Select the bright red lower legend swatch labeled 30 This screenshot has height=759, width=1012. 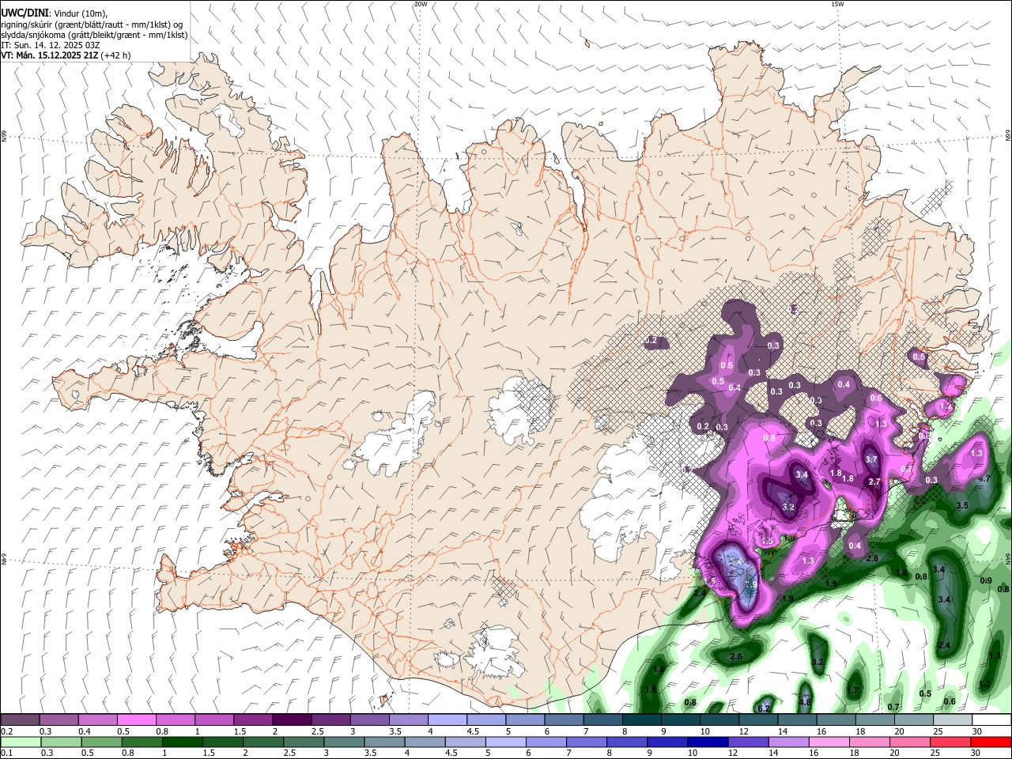point(991,742)
